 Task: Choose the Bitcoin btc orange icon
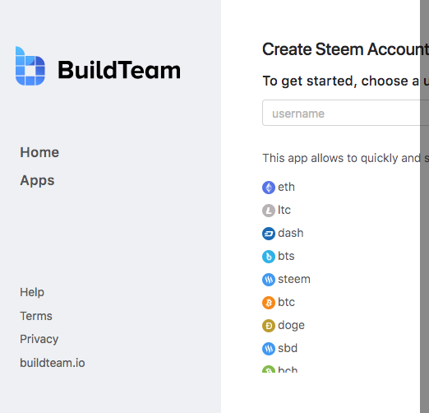(269, 303)
